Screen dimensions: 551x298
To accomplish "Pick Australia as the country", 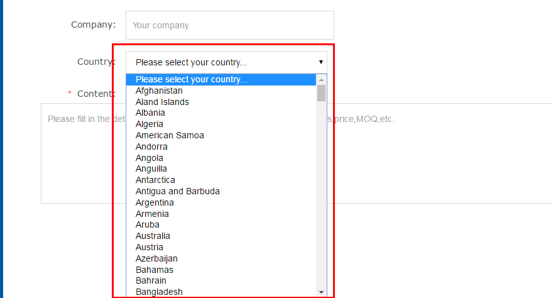I will point(153,236).
